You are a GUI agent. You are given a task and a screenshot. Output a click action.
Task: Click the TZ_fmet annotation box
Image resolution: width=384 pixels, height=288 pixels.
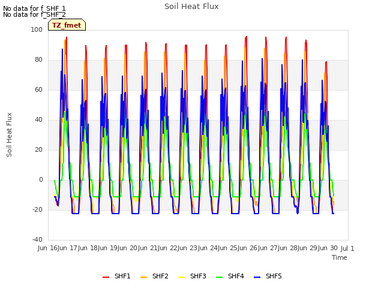pos(67,25)
